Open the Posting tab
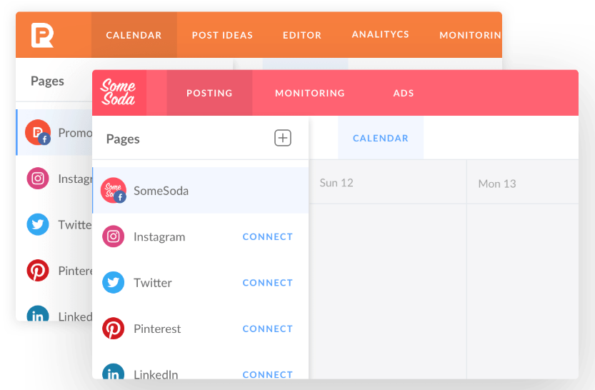Screen dimensions: 595x390 (x=209, y=93)
